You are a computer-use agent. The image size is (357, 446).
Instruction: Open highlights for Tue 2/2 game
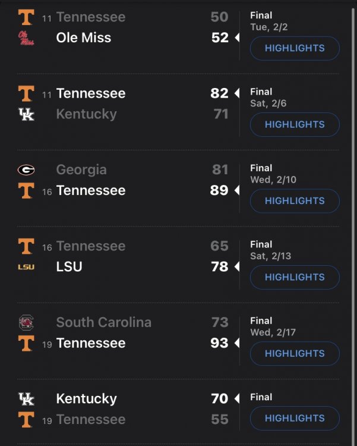point(295,48)
